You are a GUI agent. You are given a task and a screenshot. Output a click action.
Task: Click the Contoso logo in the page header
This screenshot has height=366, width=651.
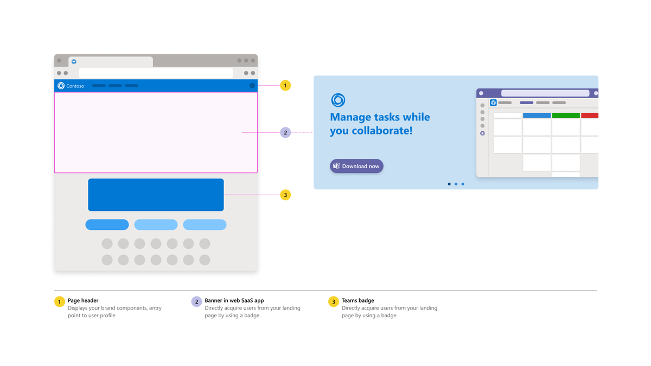tap(61, 86)
